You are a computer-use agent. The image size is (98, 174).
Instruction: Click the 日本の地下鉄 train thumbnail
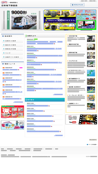pos(91,39)
